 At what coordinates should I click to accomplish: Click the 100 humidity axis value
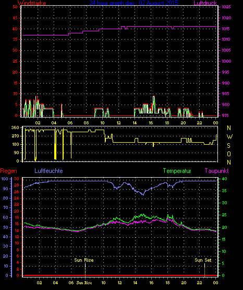(x=5, y=179)
